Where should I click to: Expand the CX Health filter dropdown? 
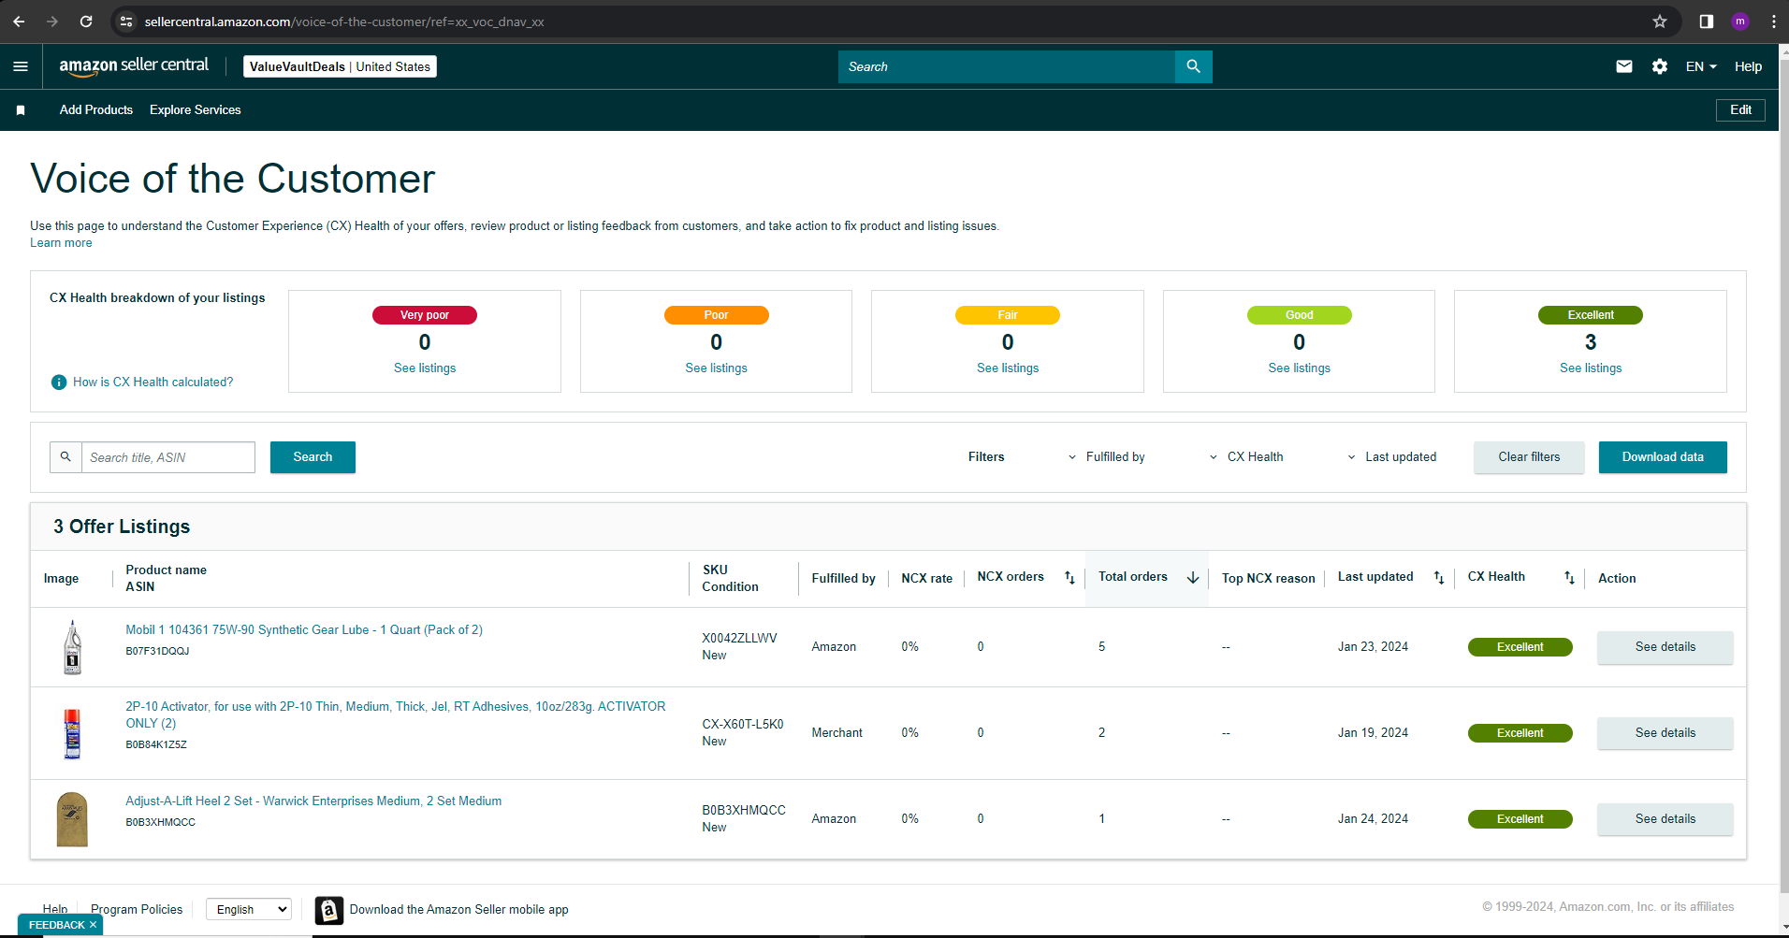coord(1246,457)
